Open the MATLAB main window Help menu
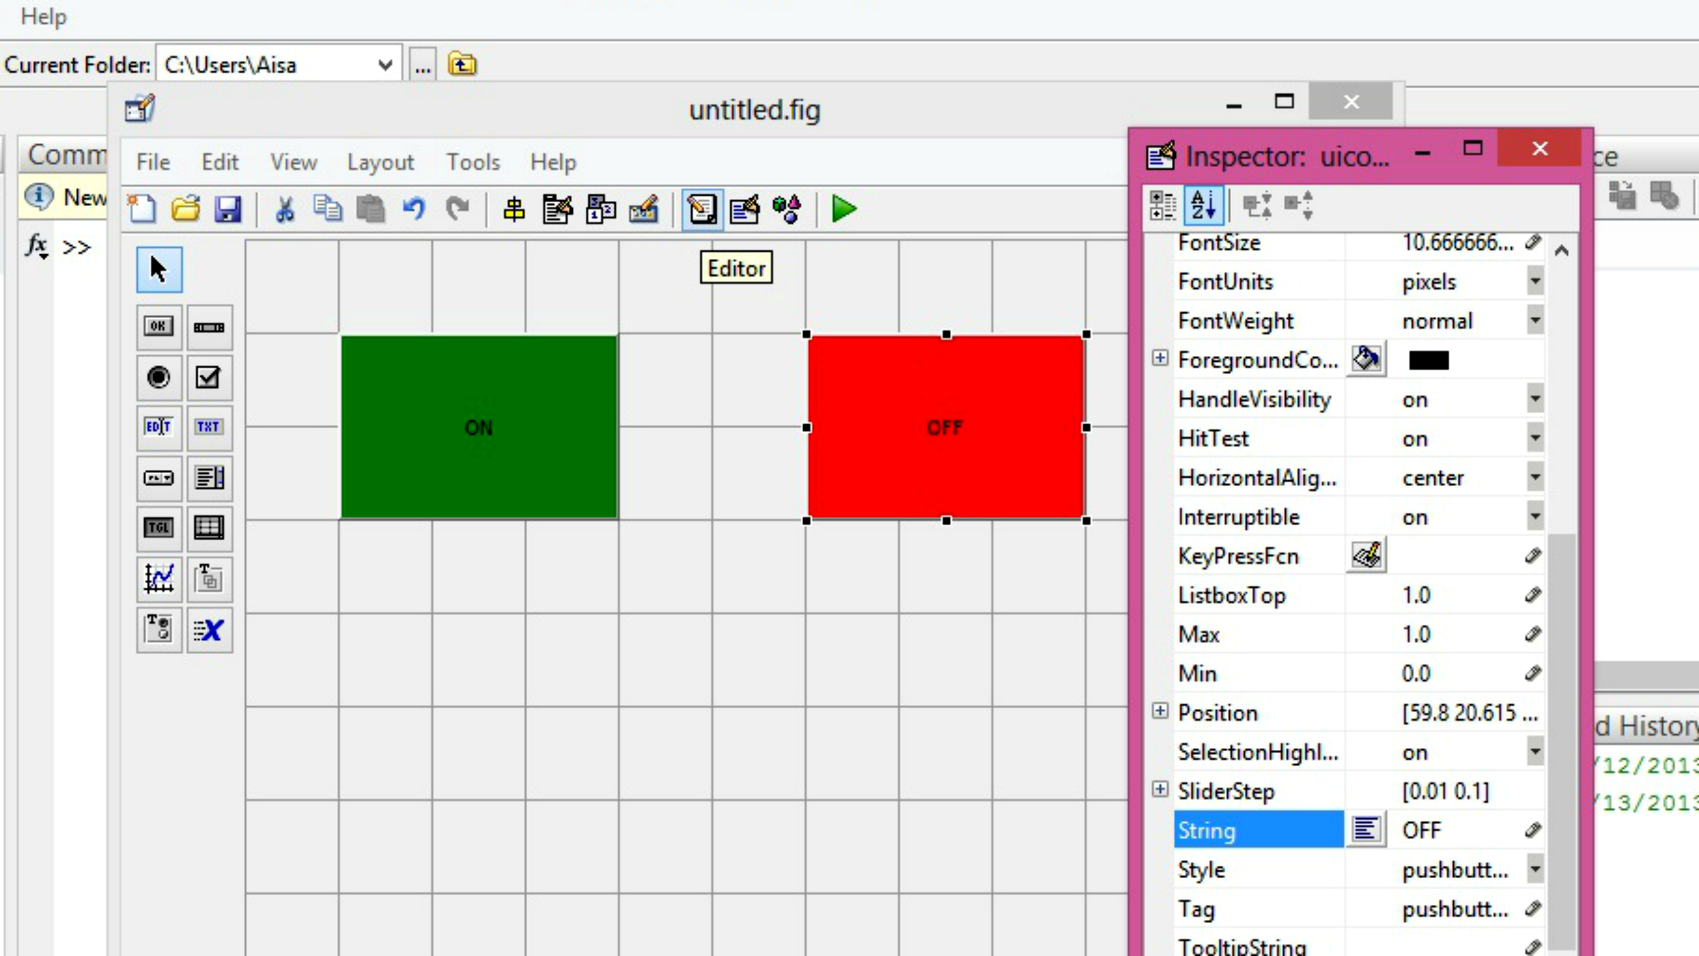The width and height of the screenshot is (1699, 956). coord(44,17)
